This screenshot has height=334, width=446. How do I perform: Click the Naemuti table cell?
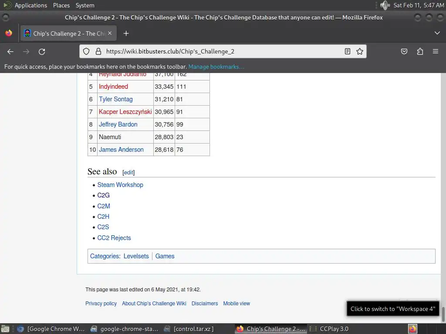[125, 137]
